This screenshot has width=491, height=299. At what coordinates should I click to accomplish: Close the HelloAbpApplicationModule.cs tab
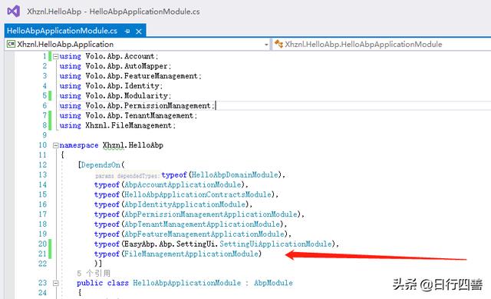coord(139,31)
